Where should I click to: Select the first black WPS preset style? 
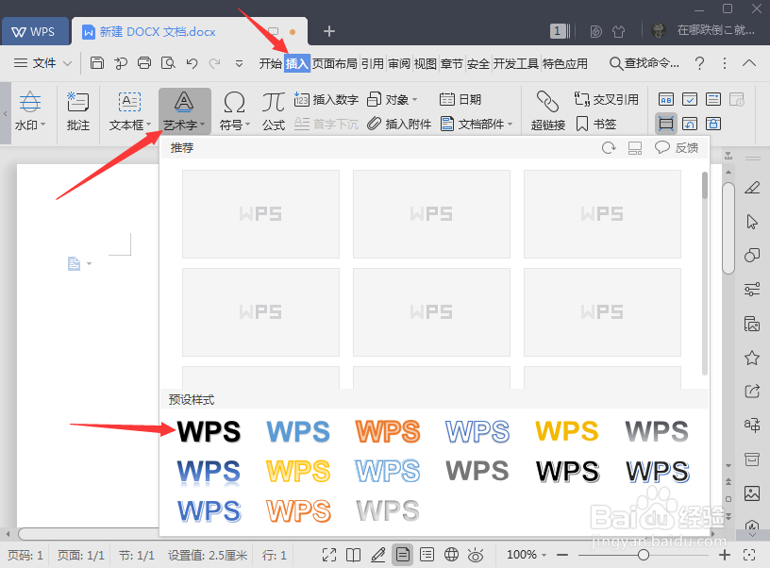click(208, 430)
